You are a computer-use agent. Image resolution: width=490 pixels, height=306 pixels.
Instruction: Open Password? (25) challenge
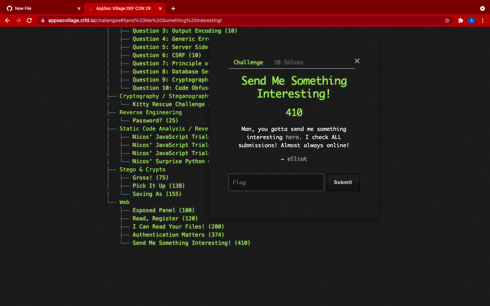155,120
